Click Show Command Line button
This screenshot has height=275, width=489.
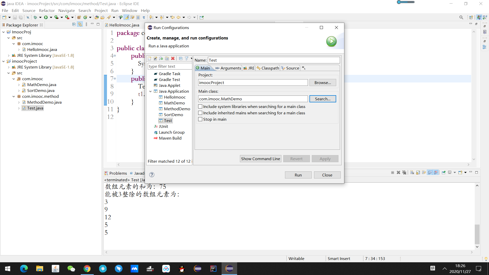[x=261, y=159]
